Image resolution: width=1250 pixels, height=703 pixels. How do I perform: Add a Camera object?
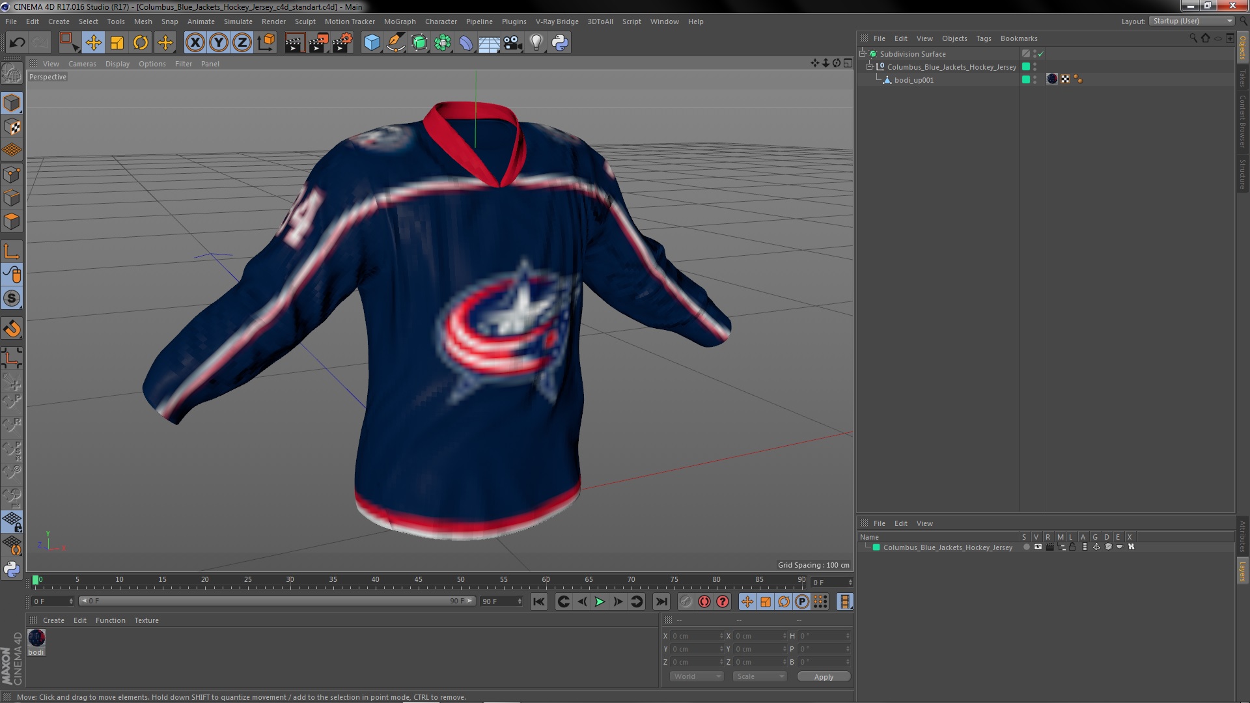click(x=513, y=43)
